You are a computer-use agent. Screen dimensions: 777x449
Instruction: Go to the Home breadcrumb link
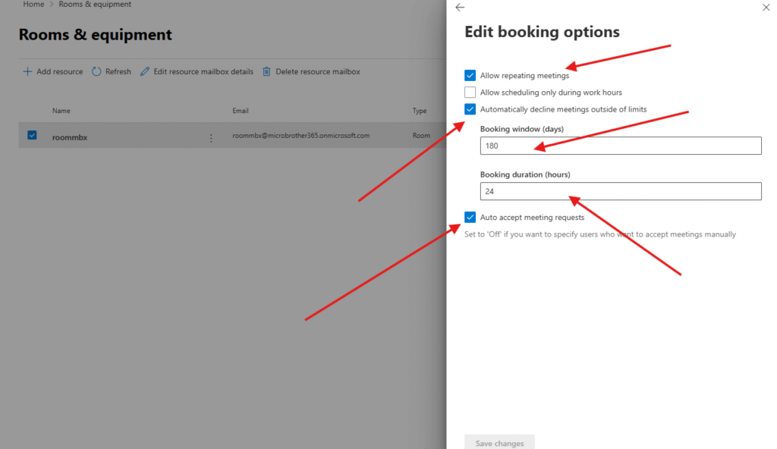coord(33,5)
